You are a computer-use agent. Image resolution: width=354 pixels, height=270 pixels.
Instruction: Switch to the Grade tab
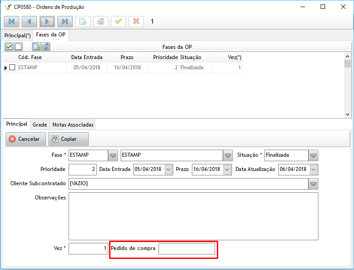click(40, 125)
